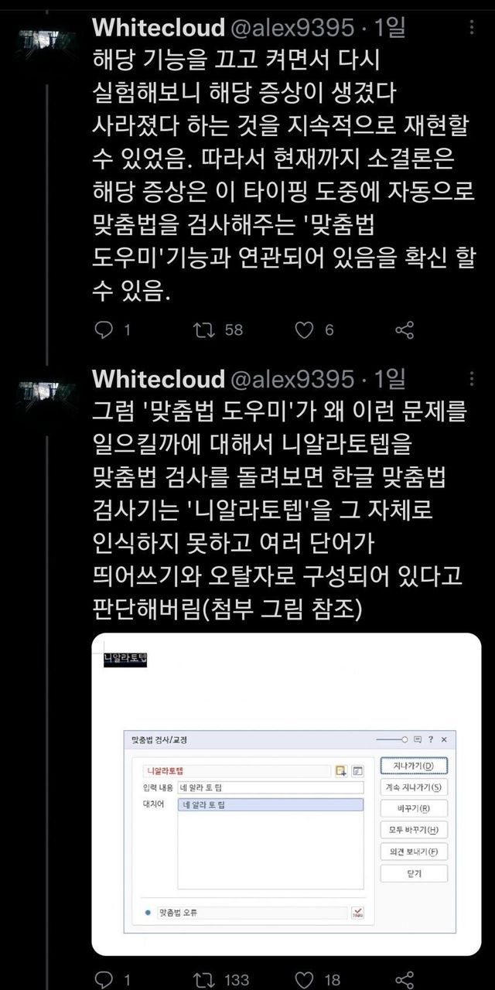Screen dimensions: 495x990
Task: Click the 입력 내용 text field
Action: click(270, 787)
